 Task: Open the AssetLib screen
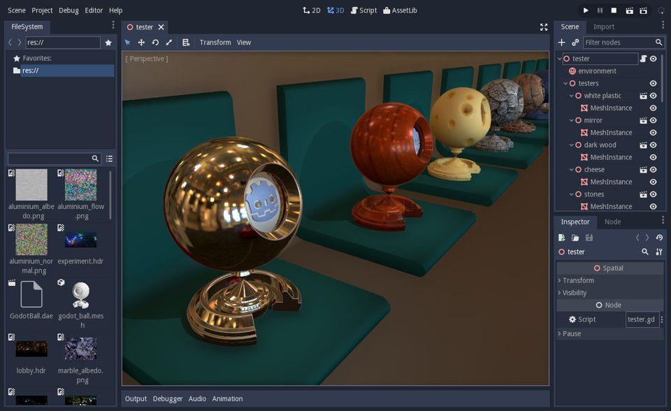[400, 10]
